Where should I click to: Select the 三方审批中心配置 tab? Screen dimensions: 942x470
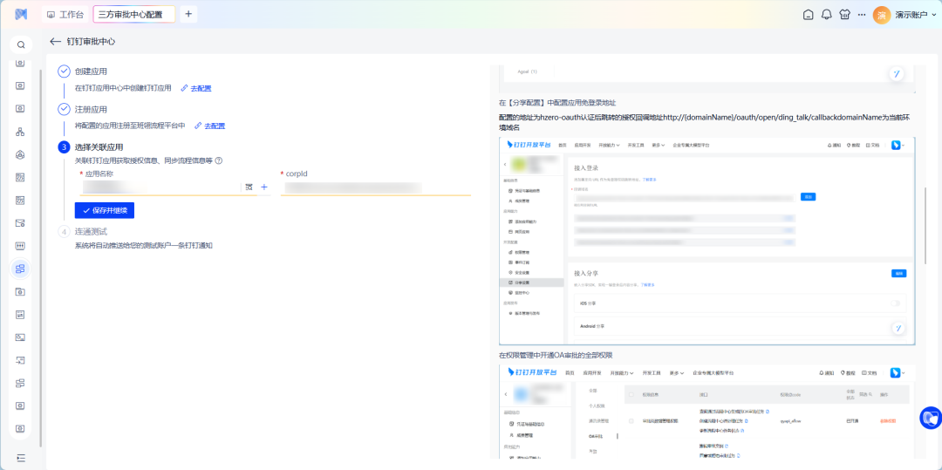pos(134,15)
